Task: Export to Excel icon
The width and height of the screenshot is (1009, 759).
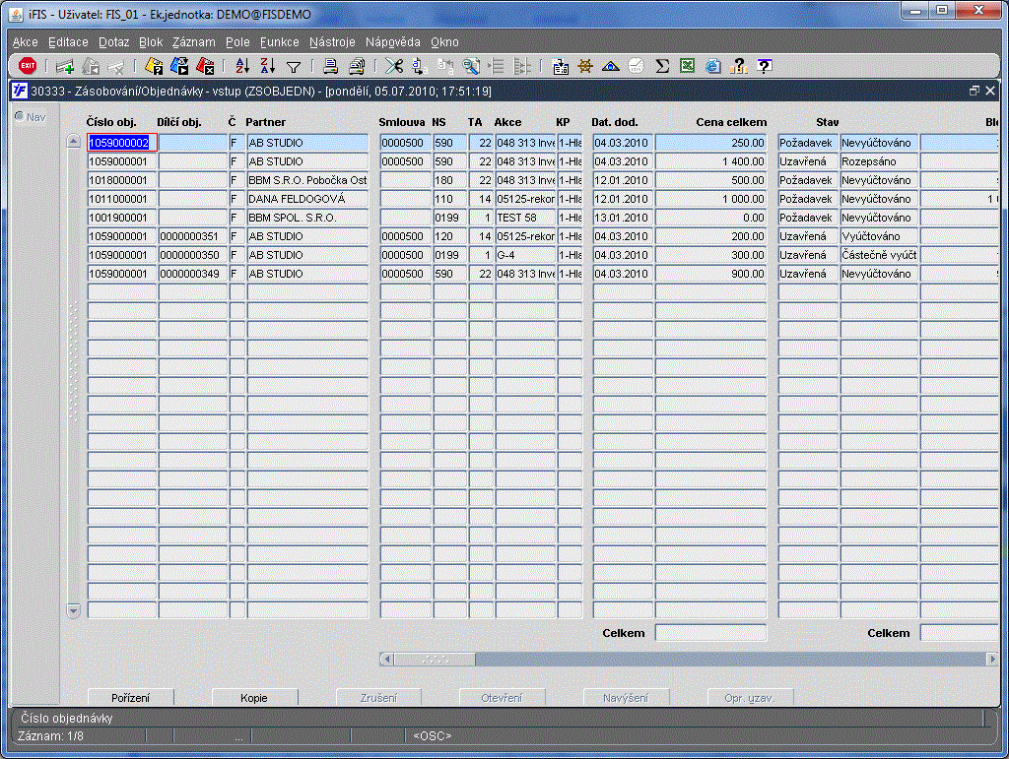Action: (x=687, y=66)
